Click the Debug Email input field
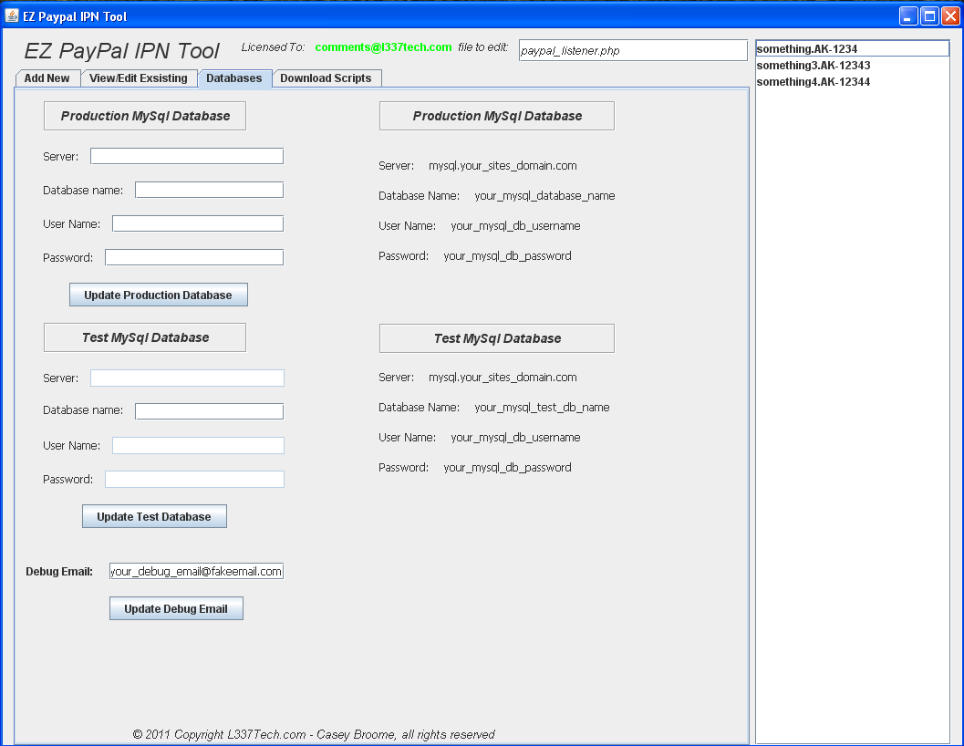The height and width of the screenshot is (746, 964). [x=196, y=571]
